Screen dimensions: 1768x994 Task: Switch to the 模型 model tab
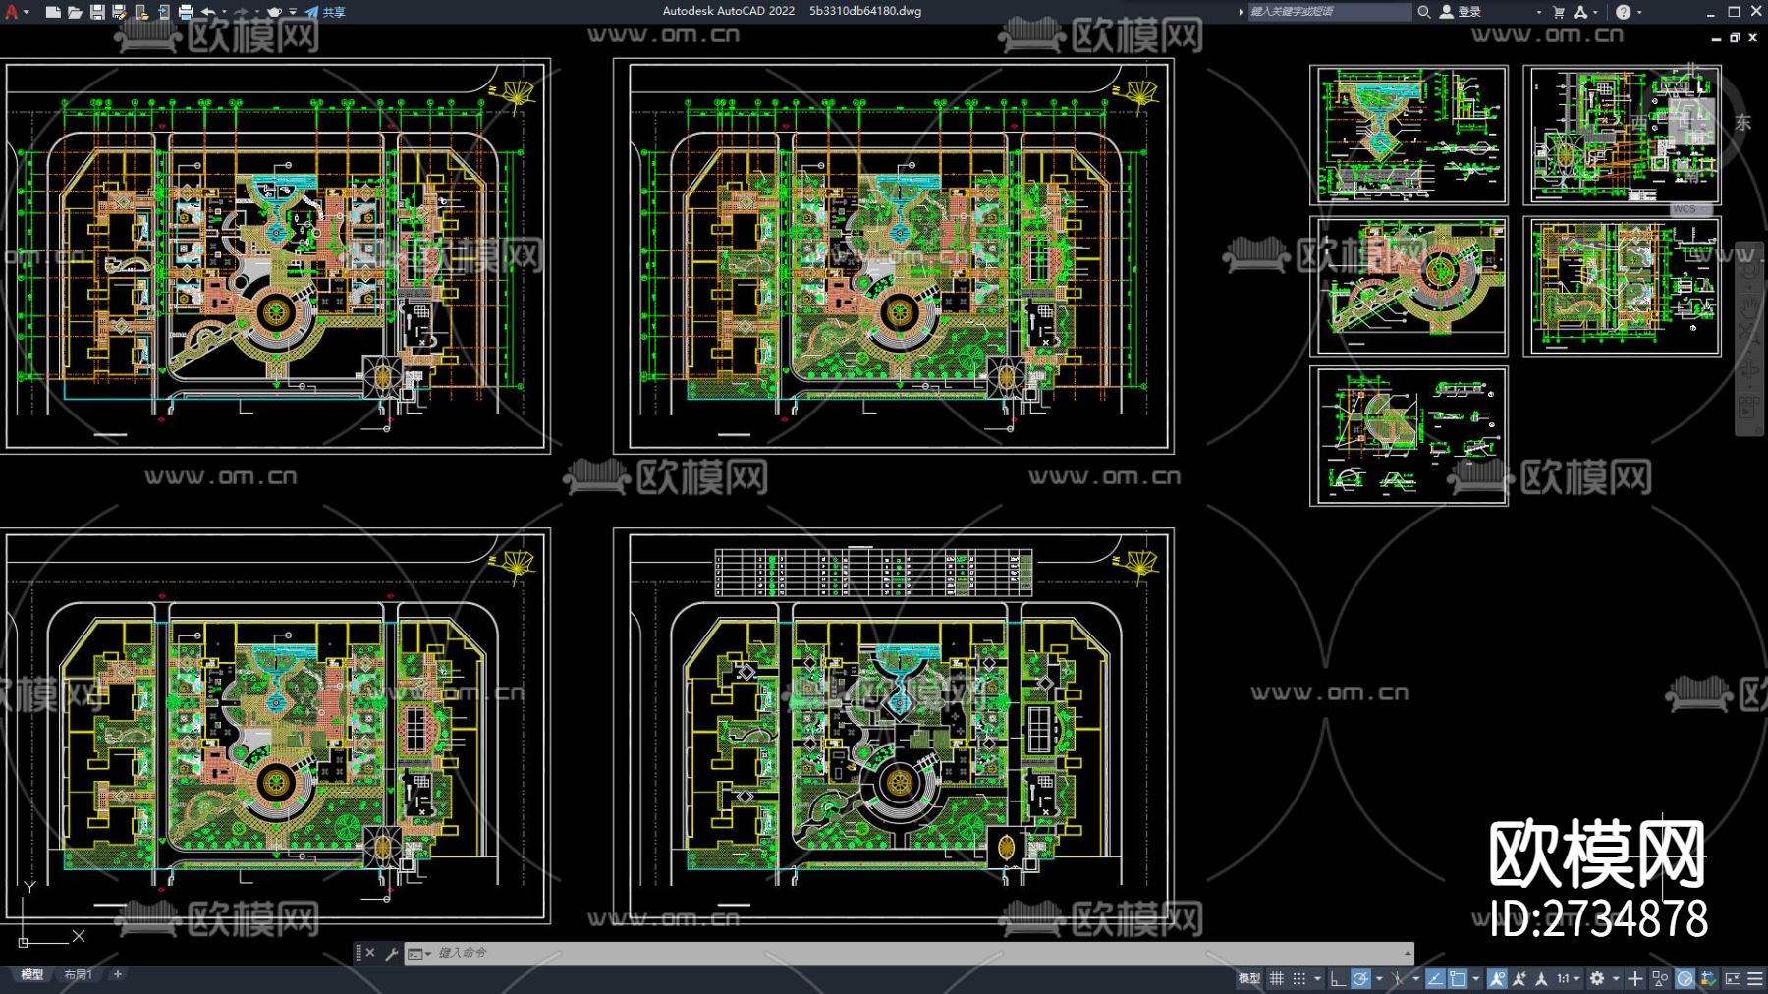click(31, 975)
